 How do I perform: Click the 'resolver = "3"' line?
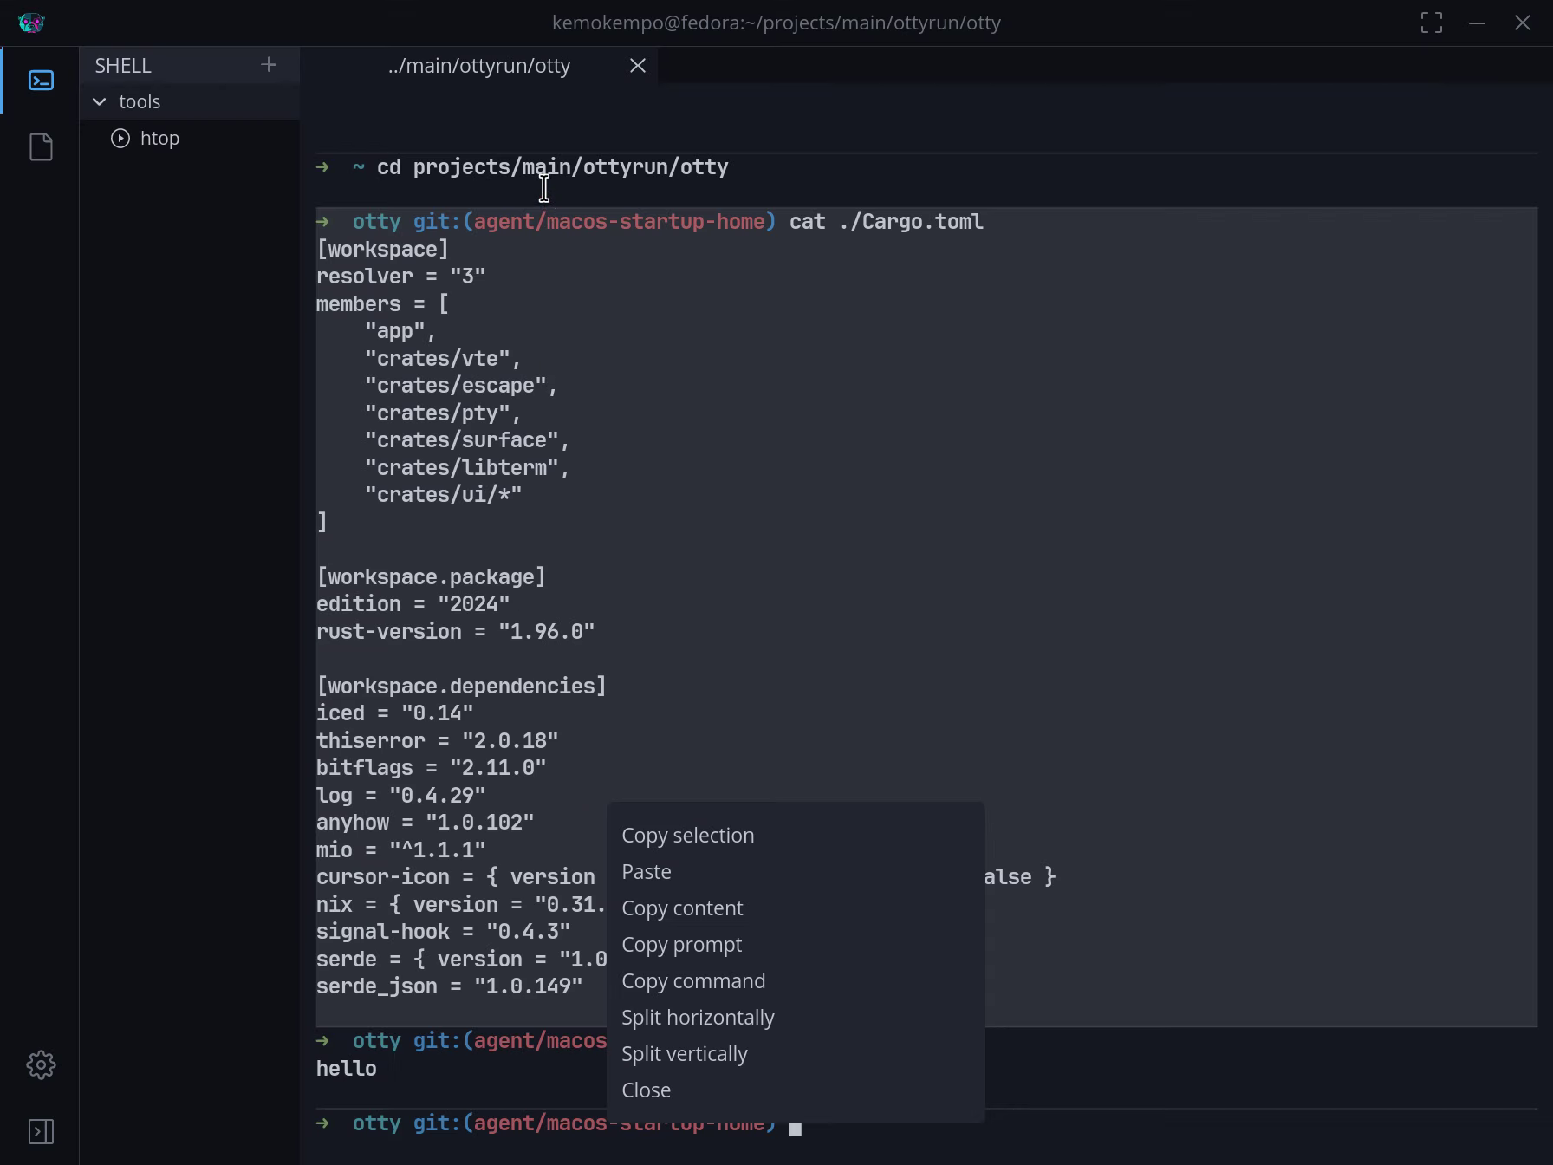point(400,277)
